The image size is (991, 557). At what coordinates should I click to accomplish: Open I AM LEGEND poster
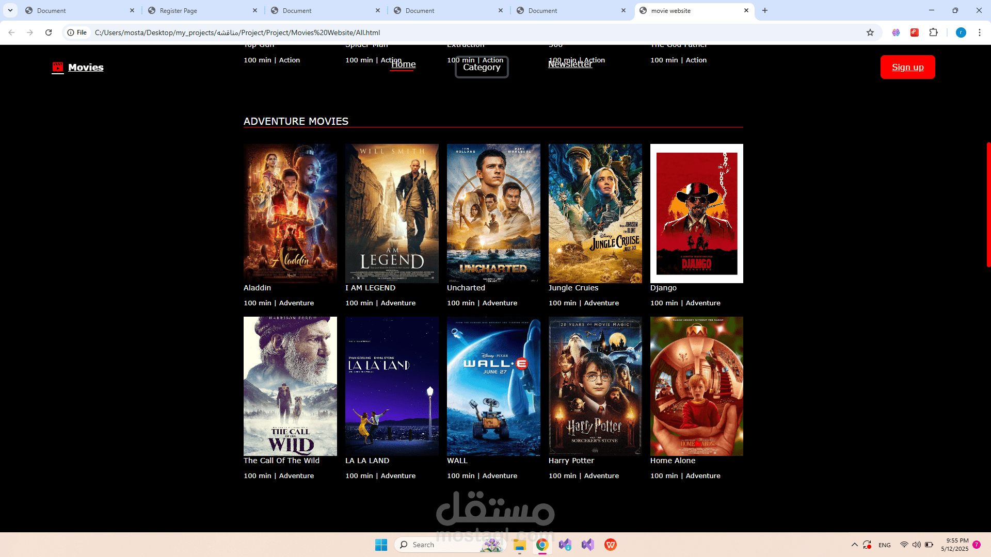click(392, 214)
